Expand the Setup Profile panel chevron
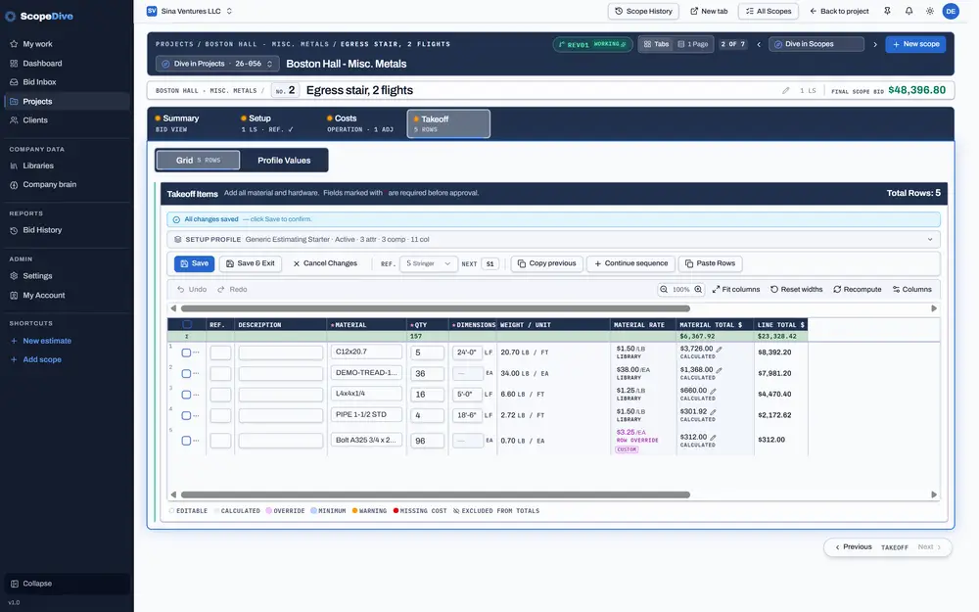 coord(930,239)
